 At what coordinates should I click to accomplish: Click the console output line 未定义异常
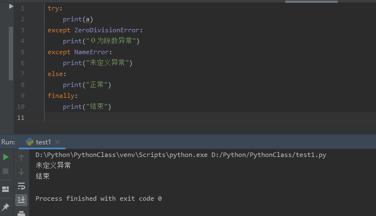[53, 165]
